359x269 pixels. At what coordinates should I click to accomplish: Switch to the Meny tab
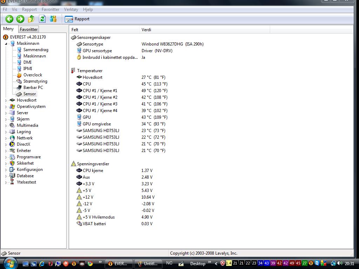click(8, 29)
